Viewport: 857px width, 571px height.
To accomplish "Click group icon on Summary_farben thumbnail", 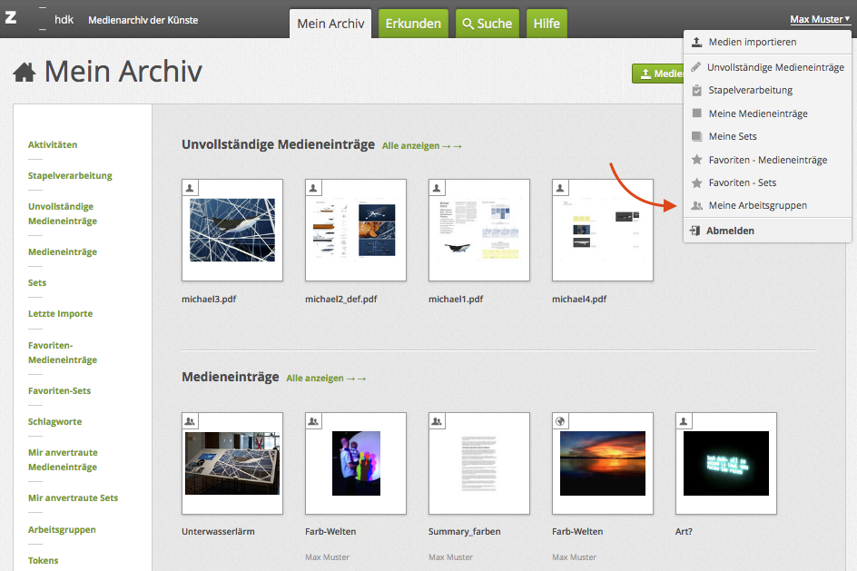I will pos(437,421).
